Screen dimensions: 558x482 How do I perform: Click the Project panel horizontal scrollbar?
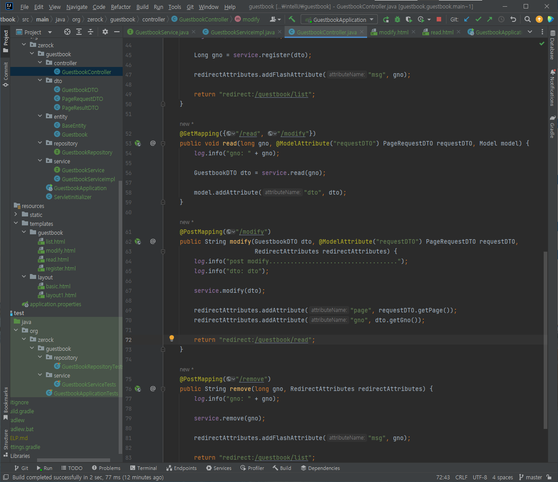point(74,460)
